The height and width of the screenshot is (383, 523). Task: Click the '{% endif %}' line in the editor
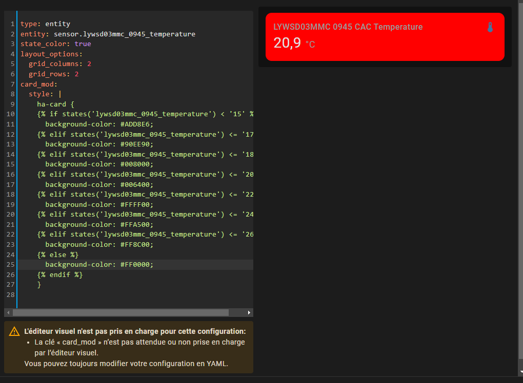pyautogui.click(x=59, y=275)
